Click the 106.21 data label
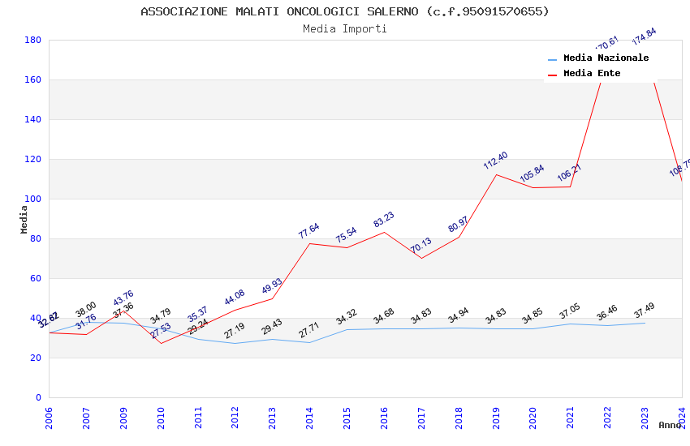The width and height of the screenshot is (690, 446). click(x=569, y=172)
